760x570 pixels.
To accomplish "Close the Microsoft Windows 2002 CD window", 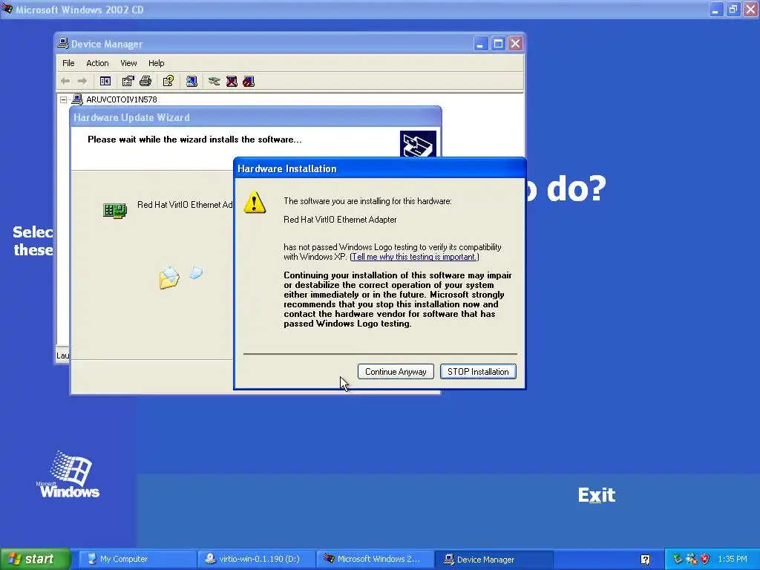I will click(750, 9).
